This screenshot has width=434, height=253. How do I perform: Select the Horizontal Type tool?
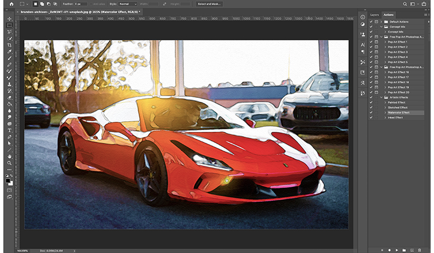(x=9, y=130)
